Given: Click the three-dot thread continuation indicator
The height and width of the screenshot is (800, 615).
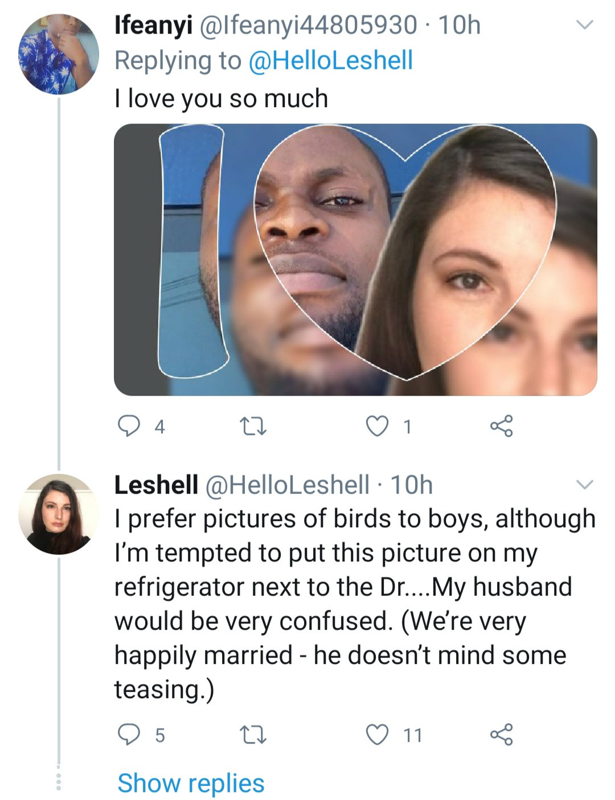Looking at the screenshot, I should 58,781.
